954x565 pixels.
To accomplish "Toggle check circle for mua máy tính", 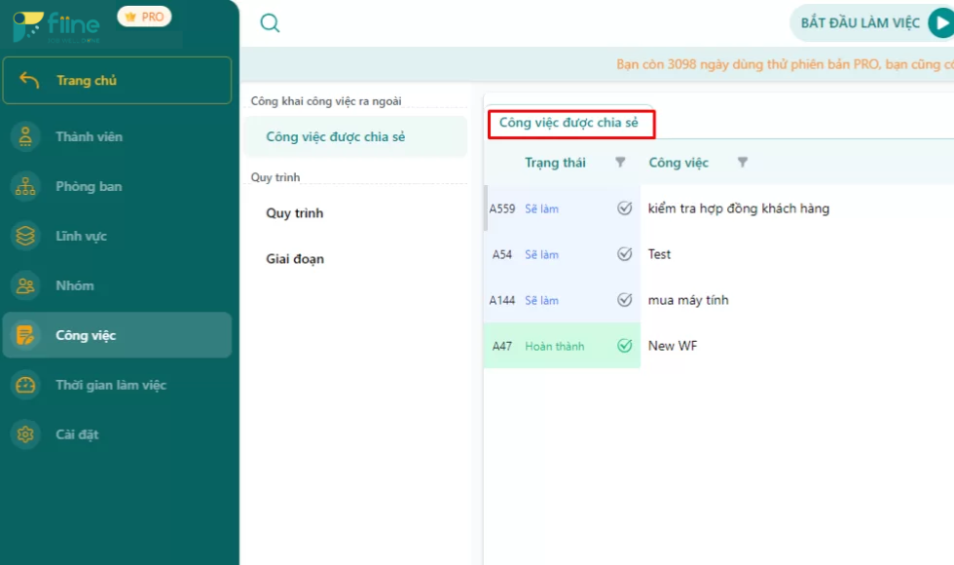I will click(625, 300).
